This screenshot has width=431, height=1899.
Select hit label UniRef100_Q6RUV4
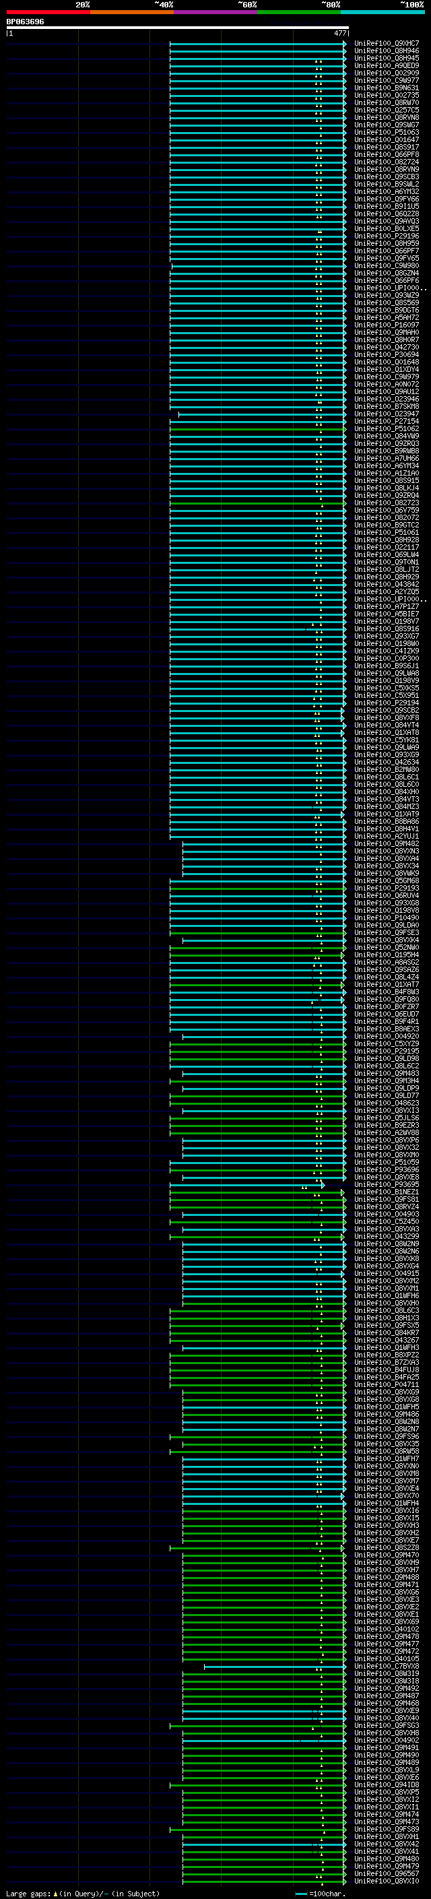[x=387, y=896]
